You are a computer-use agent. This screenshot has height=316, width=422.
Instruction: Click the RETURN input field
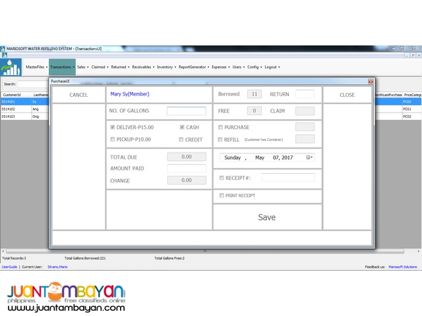coord(305,94)
